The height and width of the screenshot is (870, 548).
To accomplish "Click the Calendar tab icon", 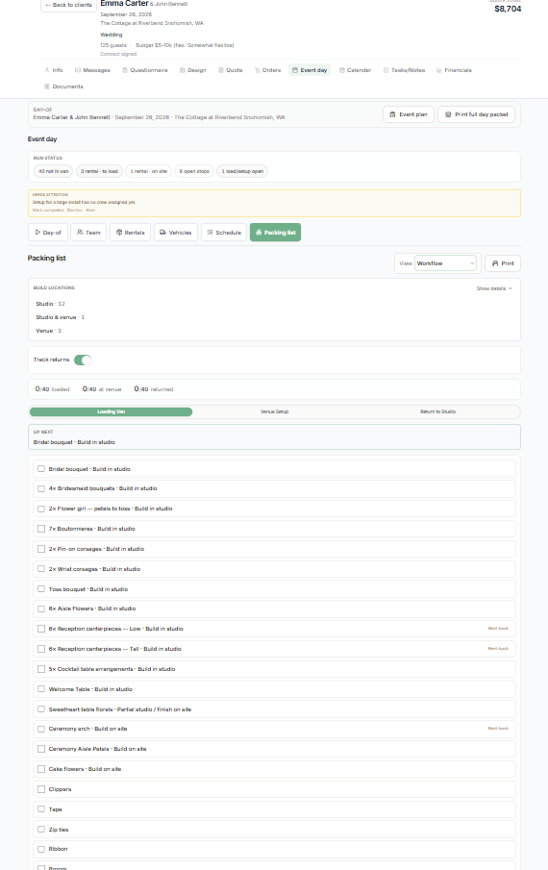I will [x=341, y=70].
